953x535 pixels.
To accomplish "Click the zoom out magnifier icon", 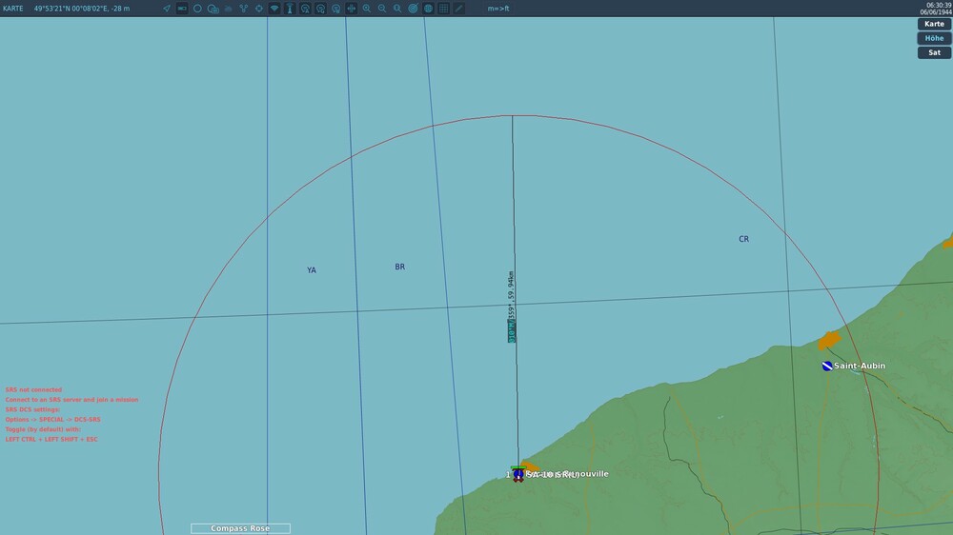I will tap(382, 9).
